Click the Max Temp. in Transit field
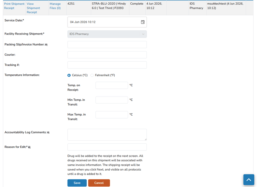 112,115
